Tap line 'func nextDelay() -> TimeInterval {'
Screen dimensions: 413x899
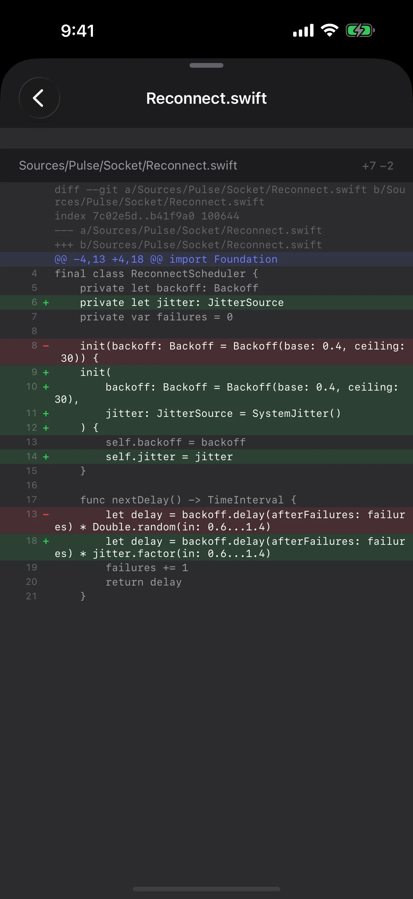206,500
